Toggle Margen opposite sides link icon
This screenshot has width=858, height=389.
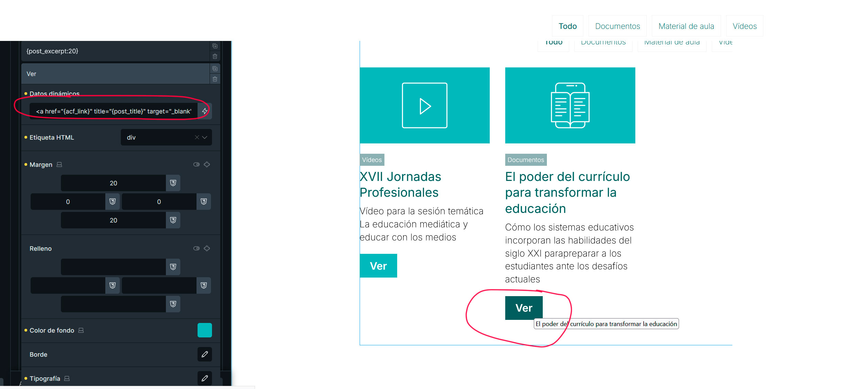(207, 164)
